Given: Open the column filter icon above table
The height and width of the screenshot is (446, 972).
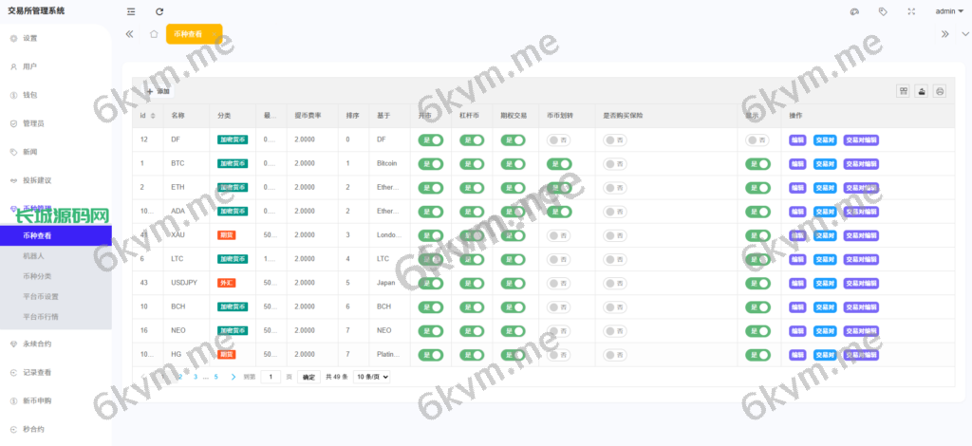Looking at the screenshot, I should 904,91.
